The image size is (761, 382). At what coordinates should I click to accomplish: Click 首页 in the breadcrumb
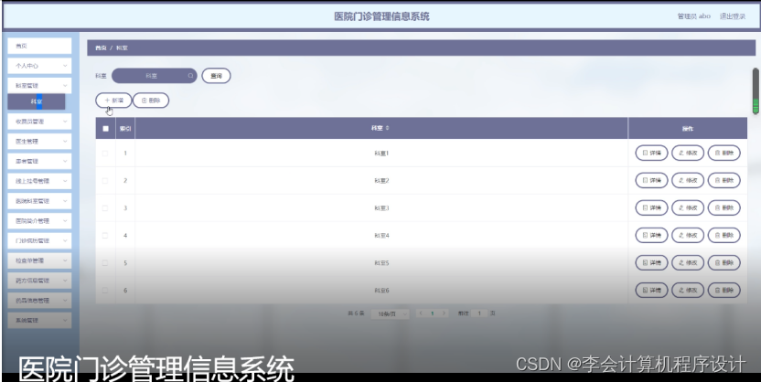tap(101, 48)
